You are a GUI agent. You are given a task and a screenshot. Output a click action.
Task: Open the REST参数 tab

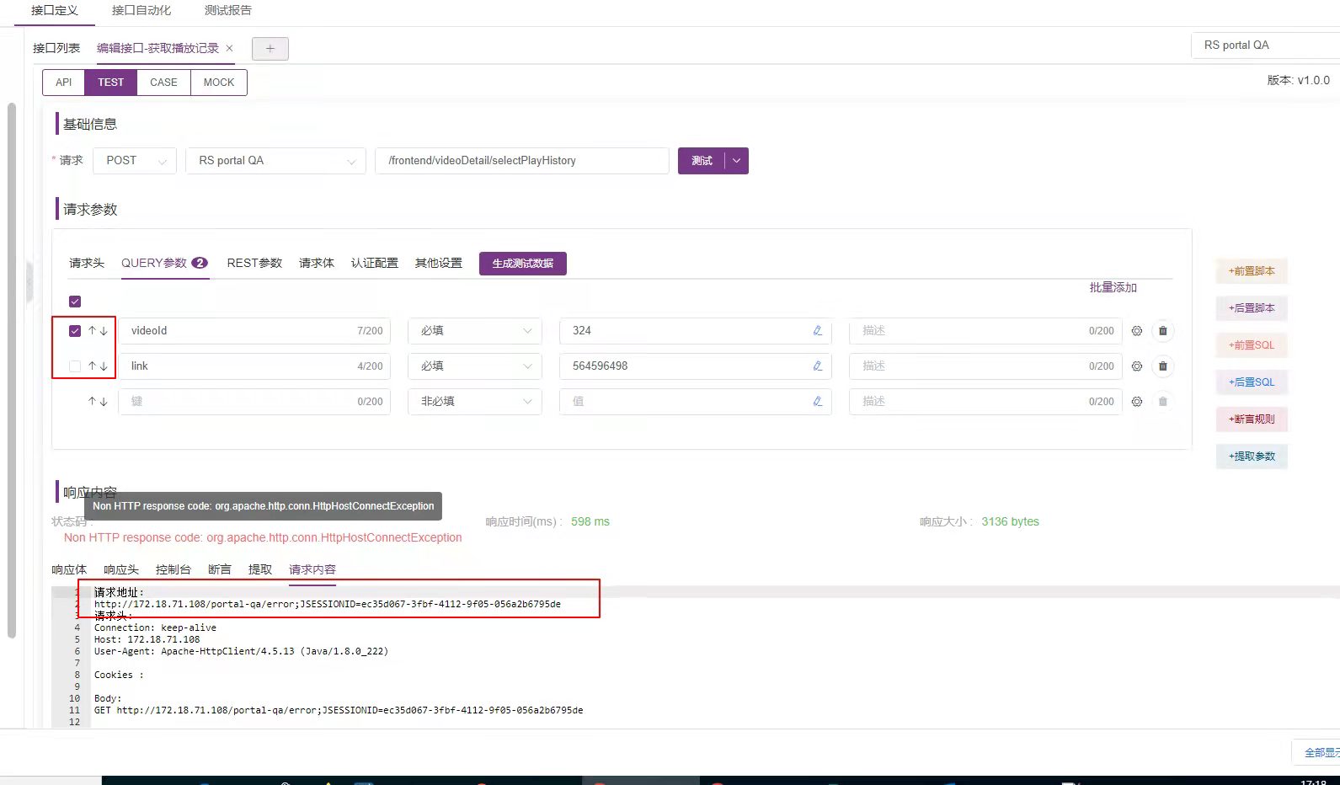point(254,263)
